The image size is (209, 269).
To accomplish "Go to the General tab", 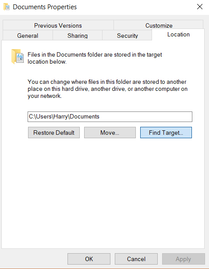I will pyautogui.click(x=28, y=36).
